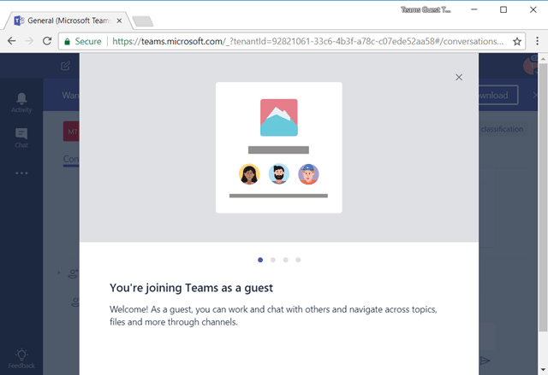Open Chat in Teams sidebar

click(x=21, y=138)
